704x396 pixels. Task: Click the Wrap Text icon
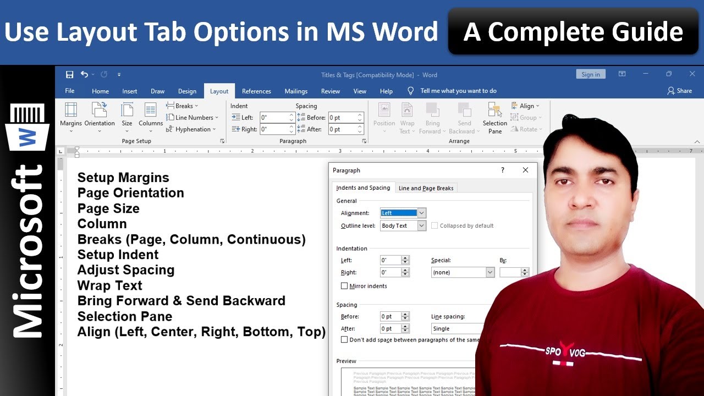407,118
